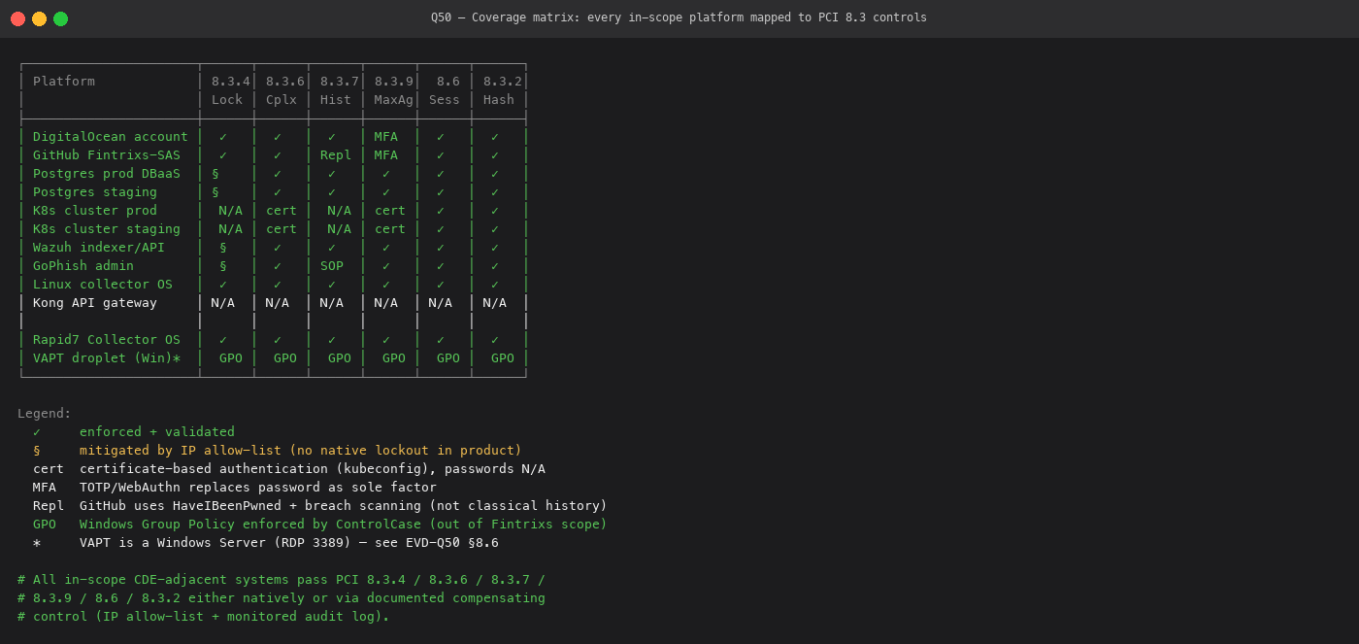Screen dimensions: 1359x644
Task: Click the 'Cplx' subheader
Action: pos(282,100)
